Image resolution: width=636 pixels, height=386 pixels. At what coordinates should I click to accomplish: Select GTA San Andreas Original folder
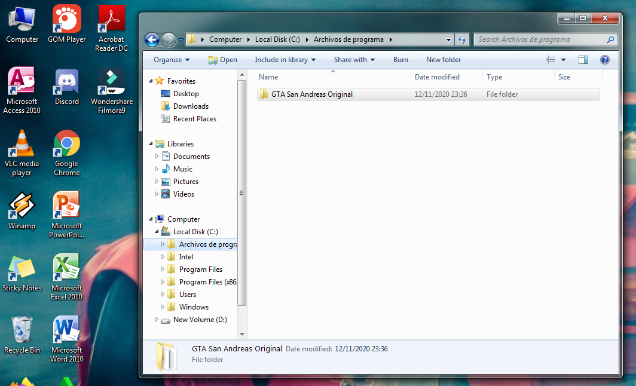pyautogui.click(x=429, y=94)
